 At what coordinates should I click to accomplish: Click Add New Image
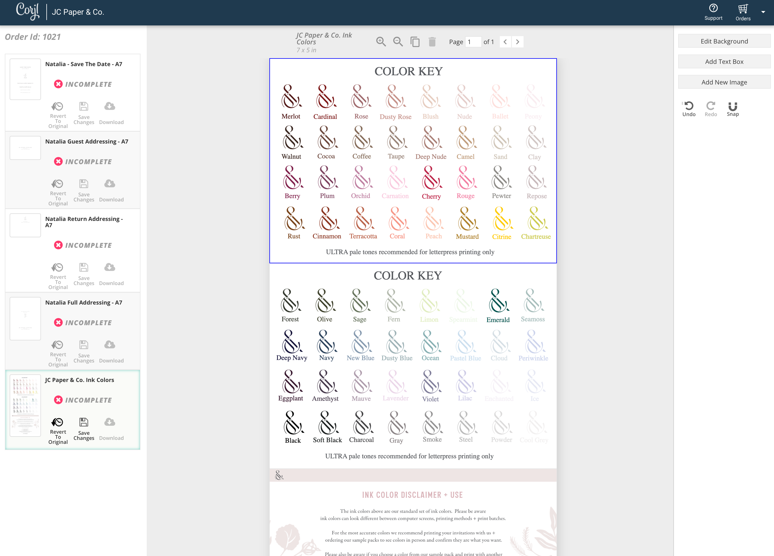click(x=724, y=82)
